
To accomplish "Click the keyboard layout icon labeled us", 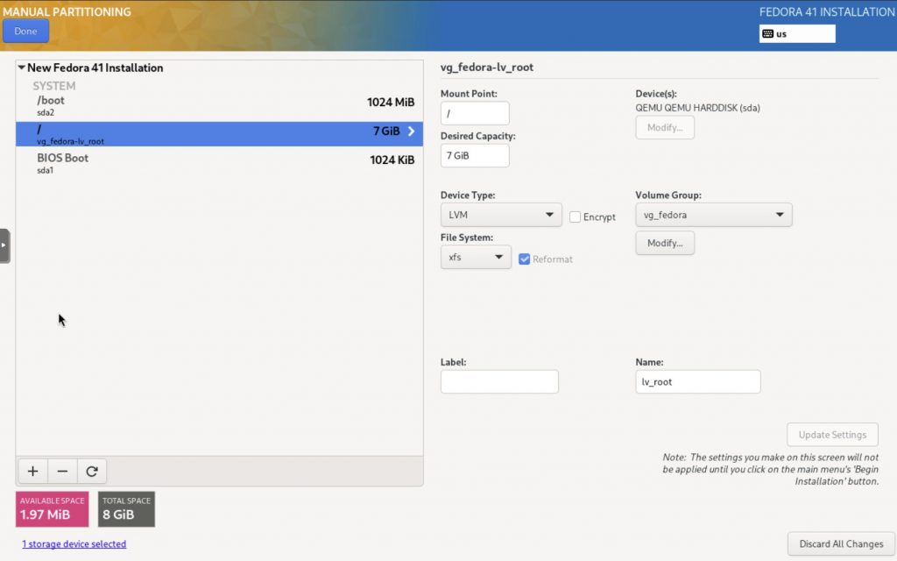I will [x=768, y=34].
